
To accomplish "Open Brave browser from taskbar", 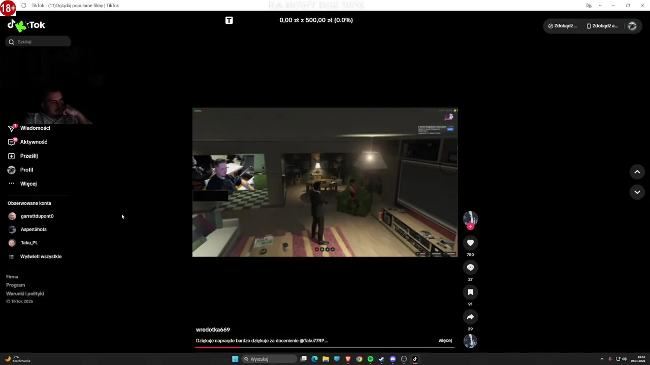I will click(x=348, y=359).
